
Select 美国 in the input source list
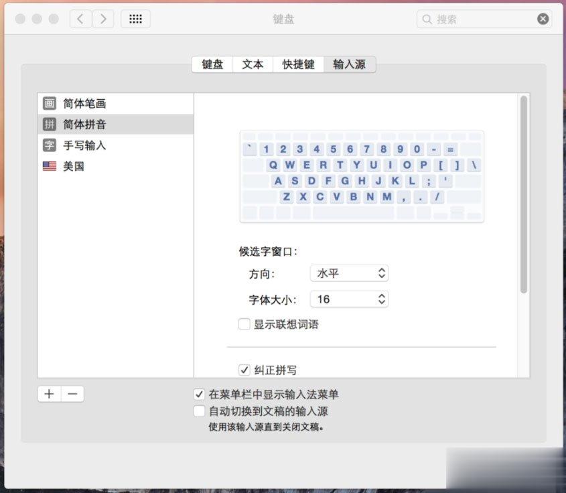pos(115,166)
